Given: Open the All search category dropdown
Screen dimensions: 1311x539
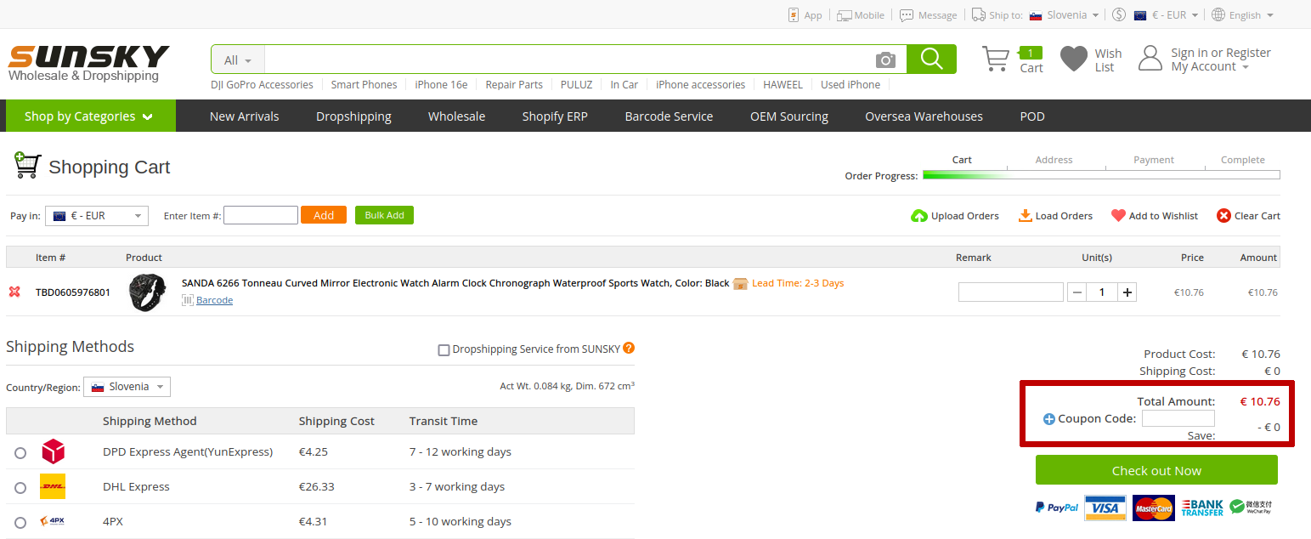Looking at the screenshot, I should click(x=238, y=60).
